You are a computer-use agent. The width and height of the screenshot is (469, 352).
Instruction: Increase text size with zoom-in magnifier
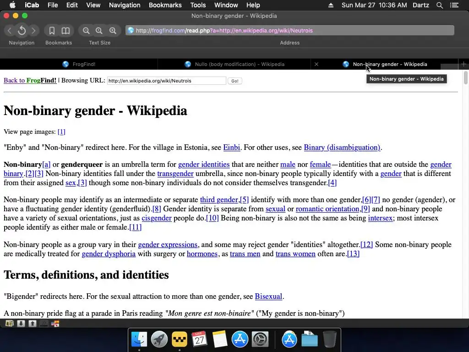[x=113, y=31]
